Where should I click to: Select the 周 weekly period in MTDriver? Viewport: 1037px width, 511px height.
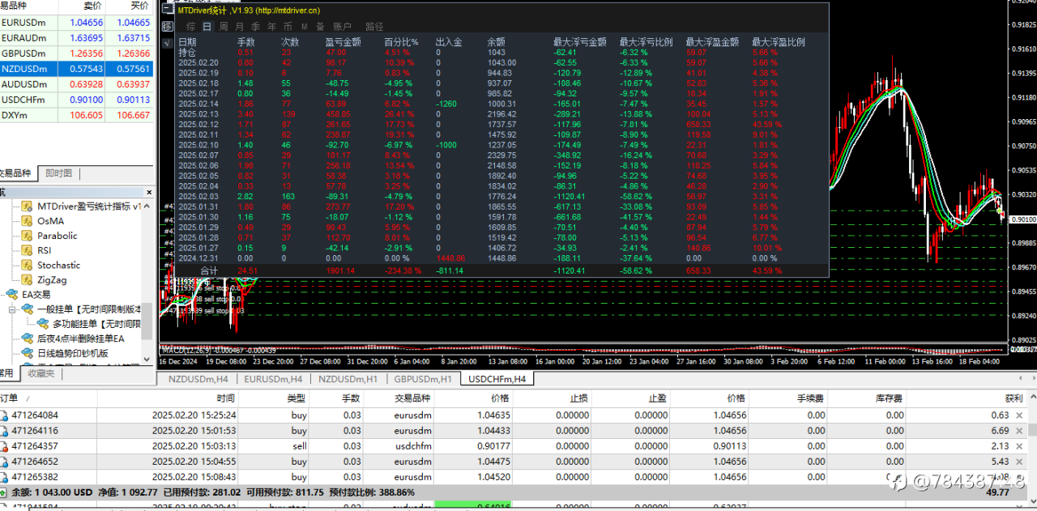click(224, 27)
